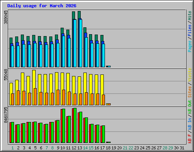
Task: Click the kB In legend label
Action: (x=190, y=124)
